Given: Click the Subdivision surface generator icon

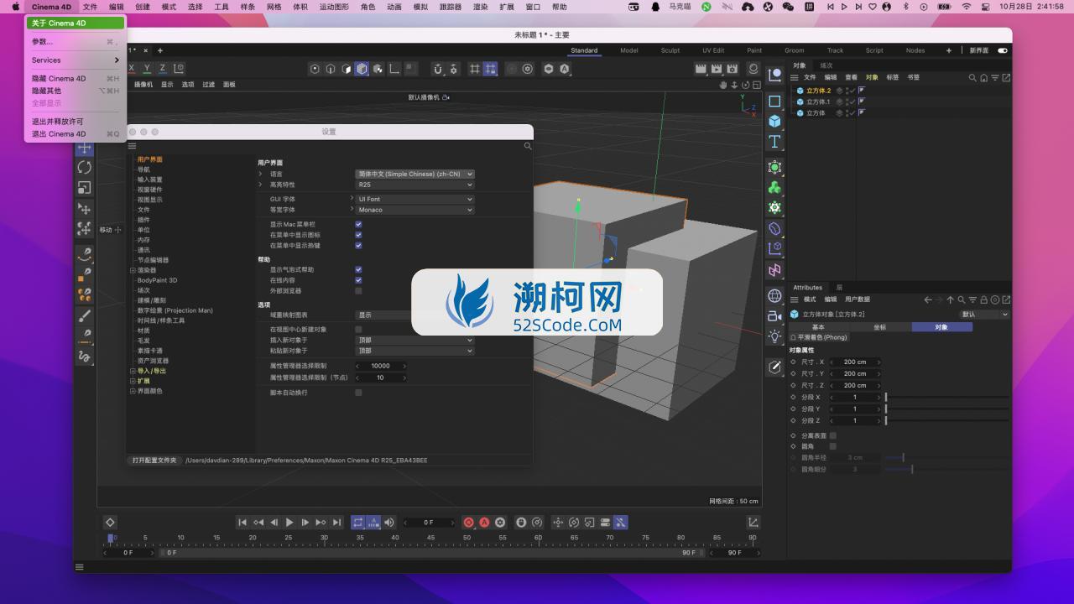Looking at the screenshot, I should click(774, 167).
